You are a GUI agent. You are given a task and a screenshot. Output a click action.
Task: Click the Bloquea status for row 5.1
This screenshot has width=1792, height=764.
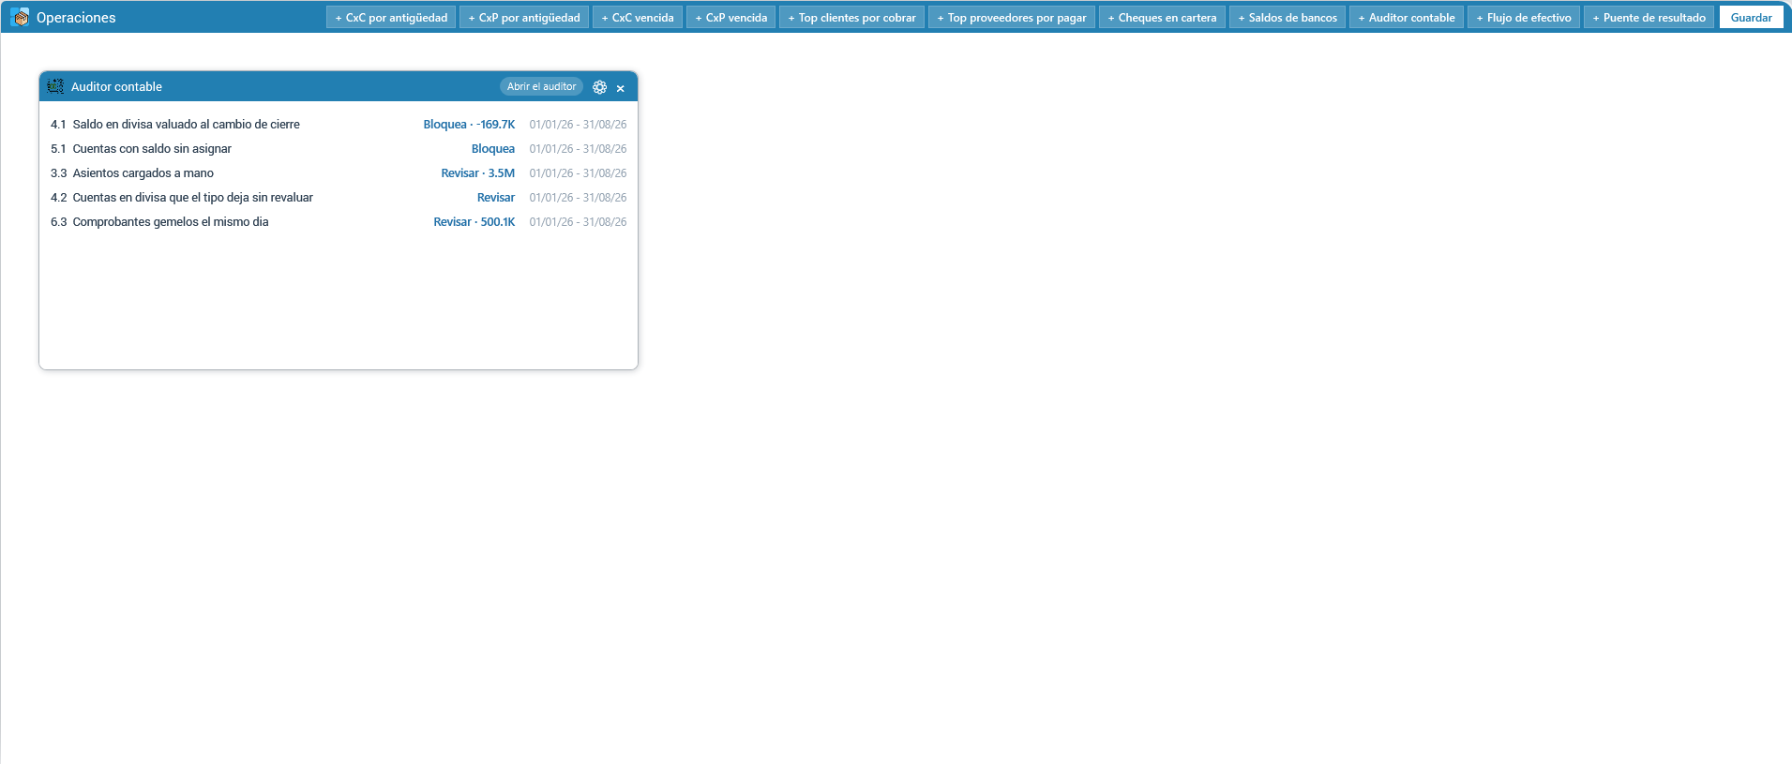coord(493,149)
